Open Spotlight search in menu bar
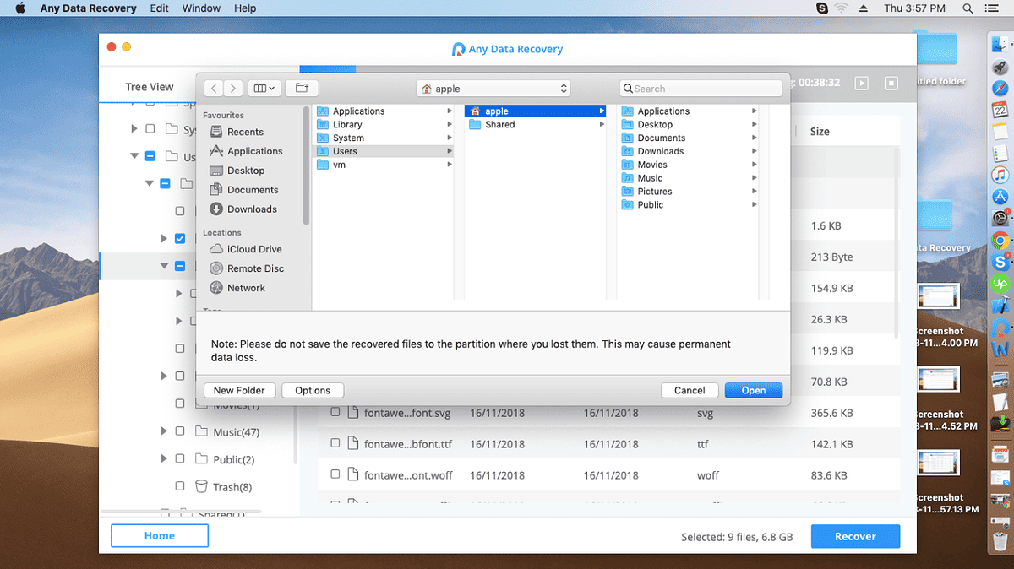The height and width of the screenshot is (569, 1014). [x=967, y=8]
